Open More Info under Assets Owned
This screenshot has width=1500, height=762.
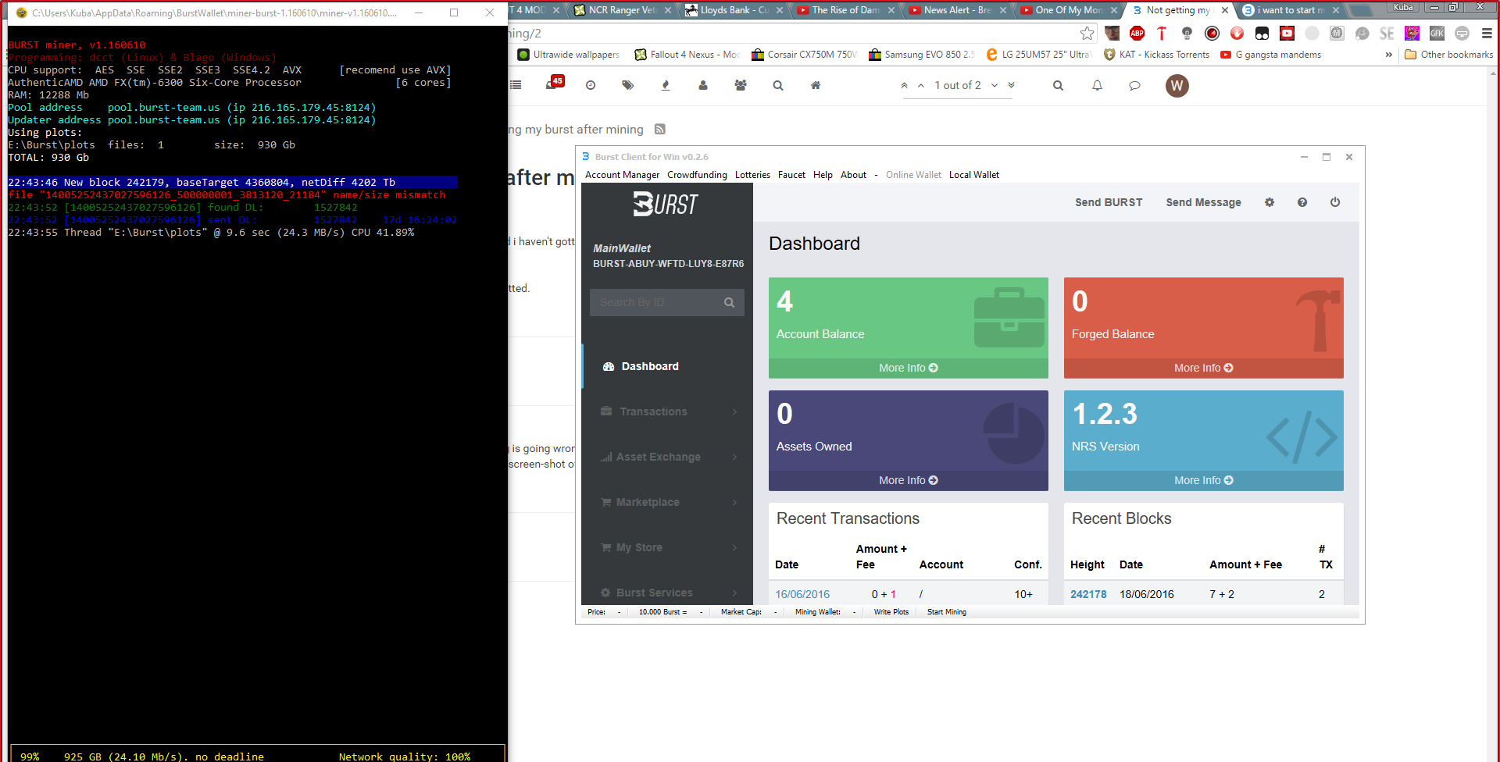coord(909,480)
